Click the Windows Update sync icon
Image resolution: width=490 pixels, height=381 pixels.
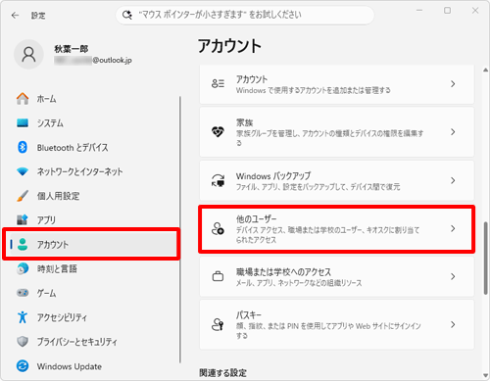[23, 366]
